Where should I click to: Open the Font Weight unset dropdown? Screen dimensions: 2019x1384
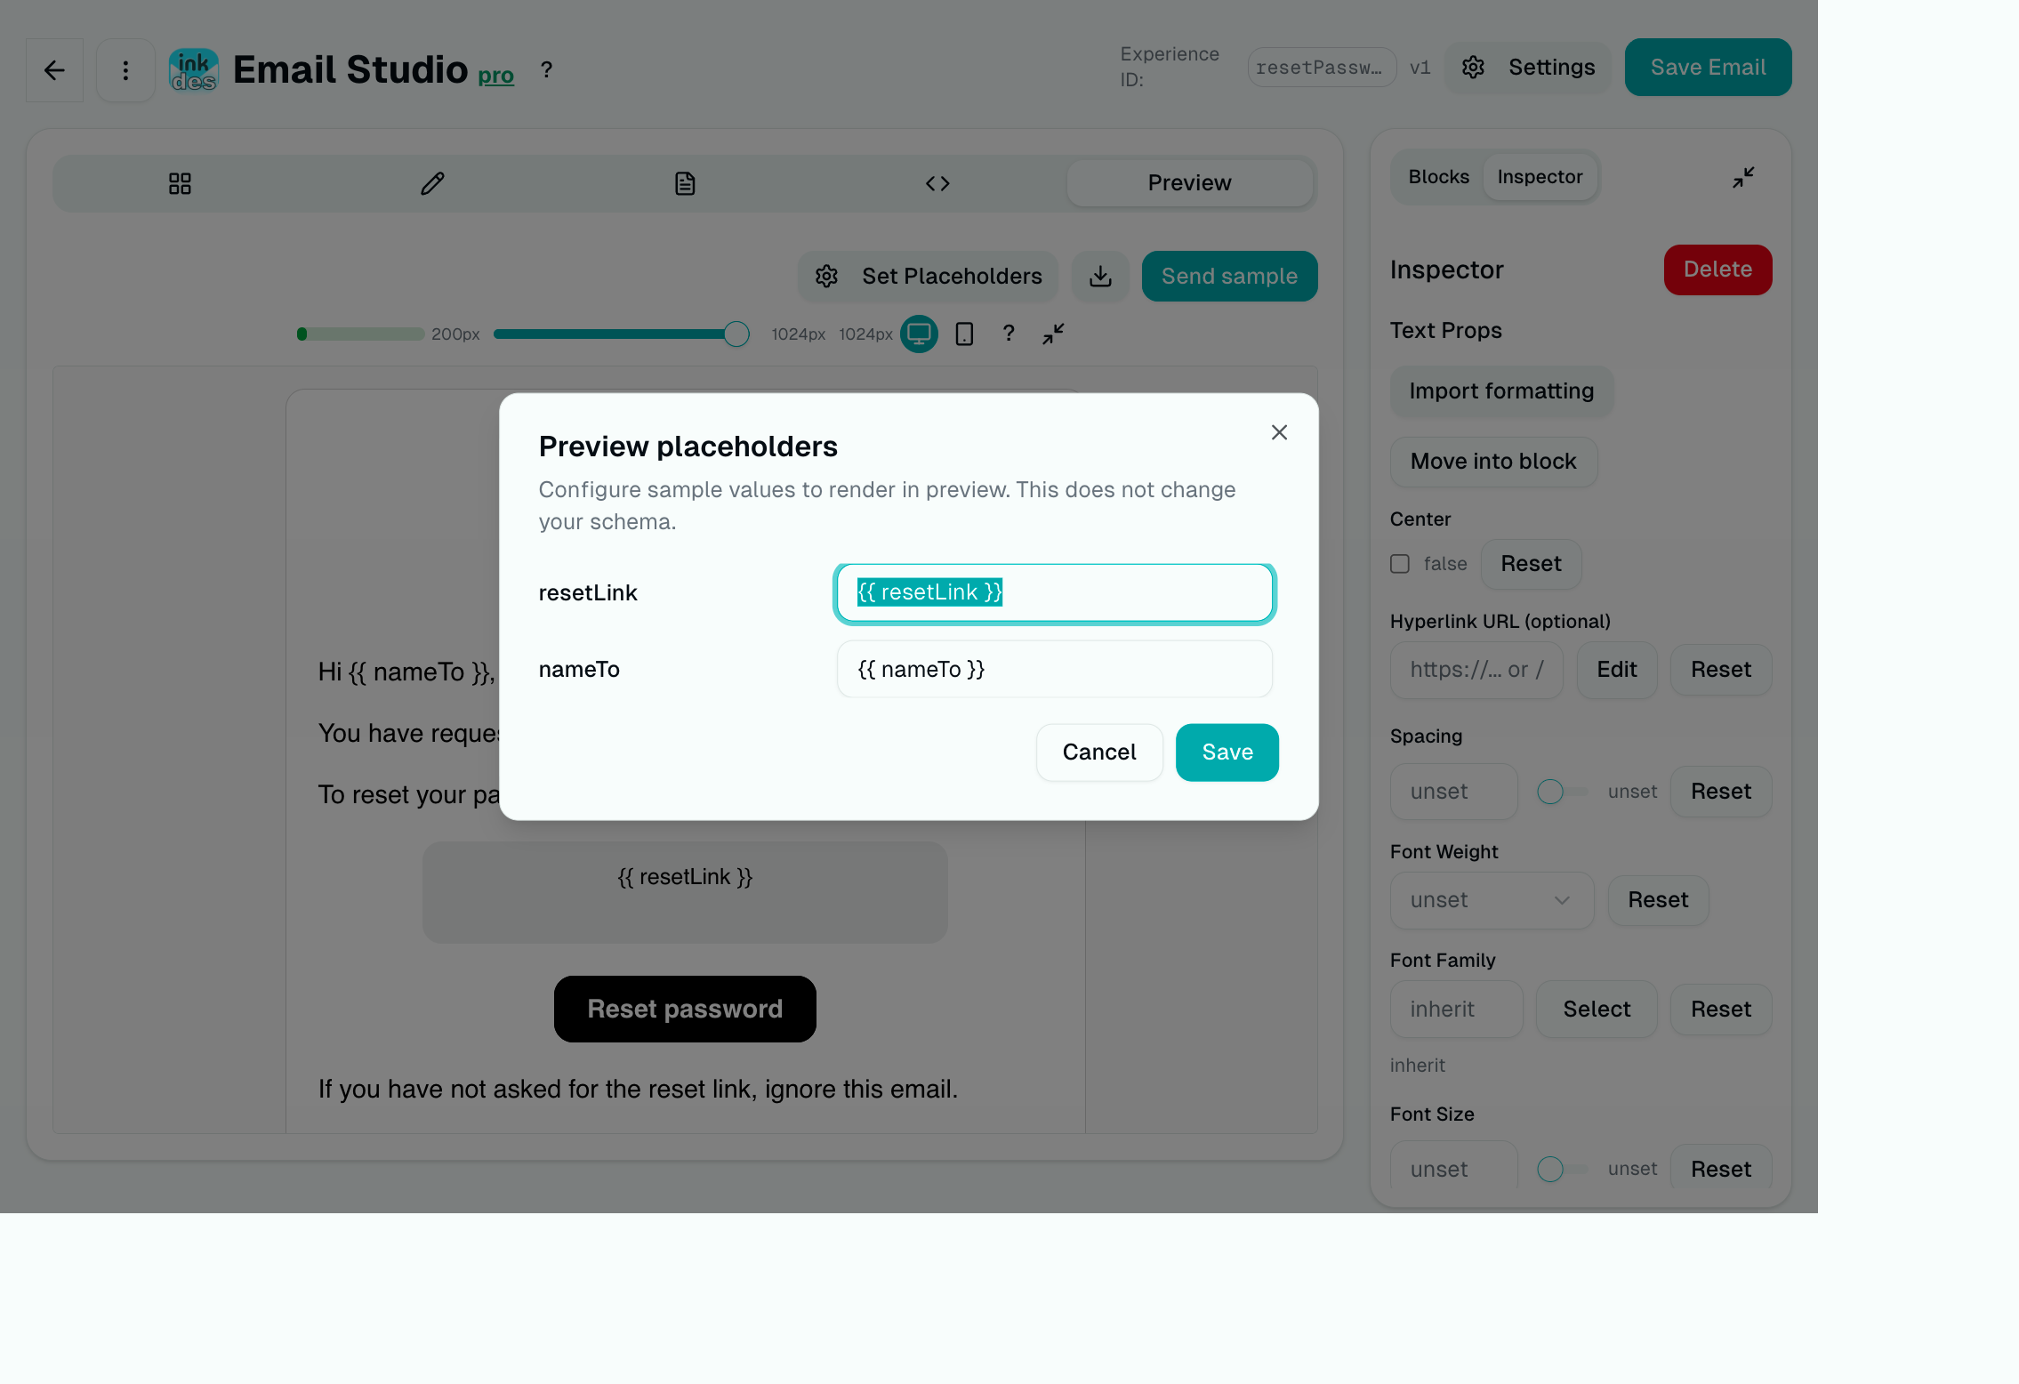(x=1492, y=900)
